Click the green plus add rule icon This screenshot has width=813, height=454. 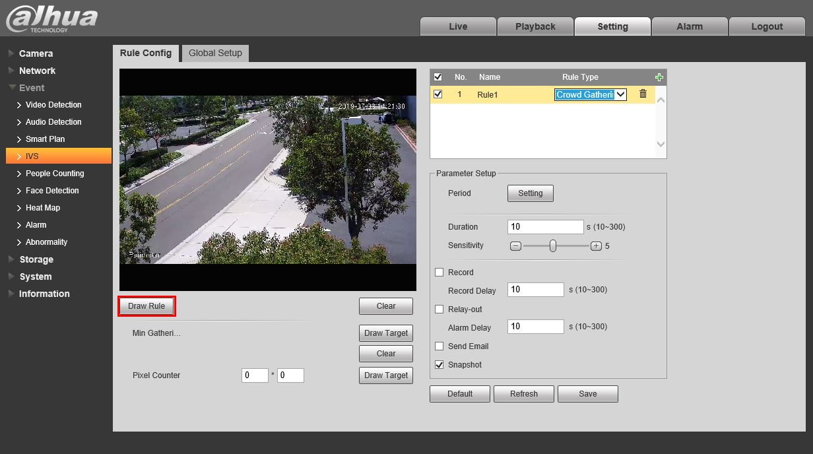pyautogui.click(x=659, y=77)
